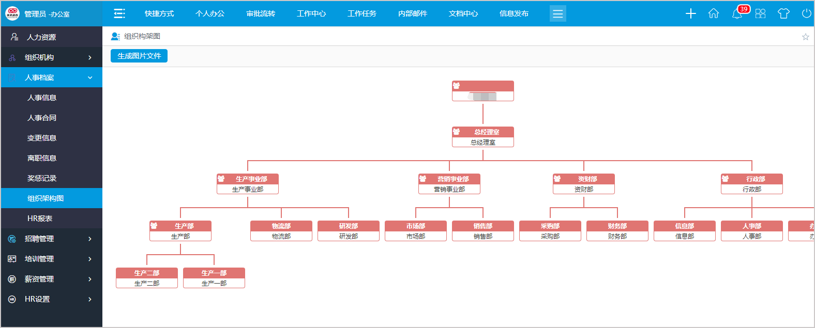Open the shirt theme icon
The width and height of the screenshot is (815, 328).
point(783,13)
